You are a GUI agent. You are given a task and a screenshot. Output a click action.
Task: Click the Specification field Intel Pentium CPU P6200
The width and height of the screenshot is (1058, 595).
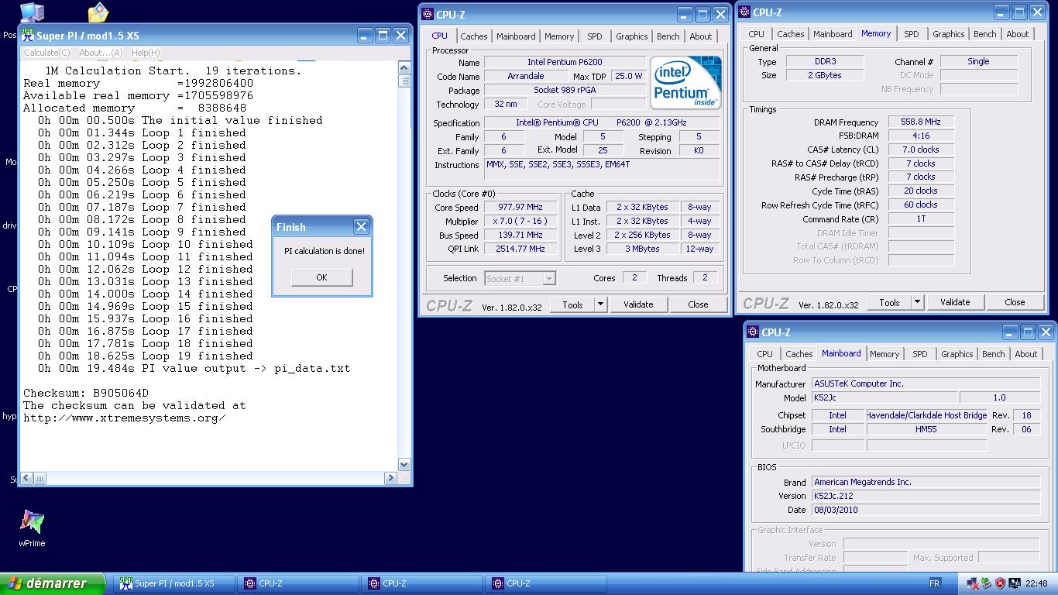tap(603, 122)
